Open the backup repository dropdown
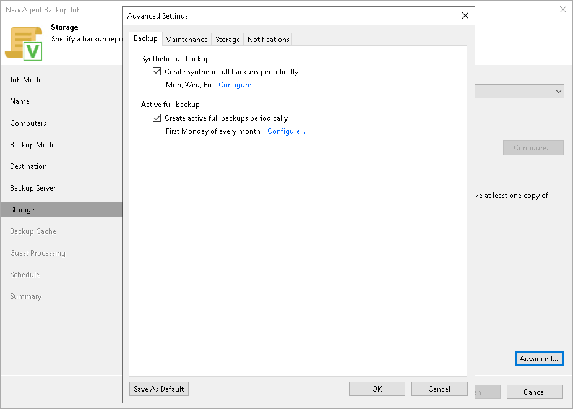Screen dimensions: 573x409 pos(558,91)
